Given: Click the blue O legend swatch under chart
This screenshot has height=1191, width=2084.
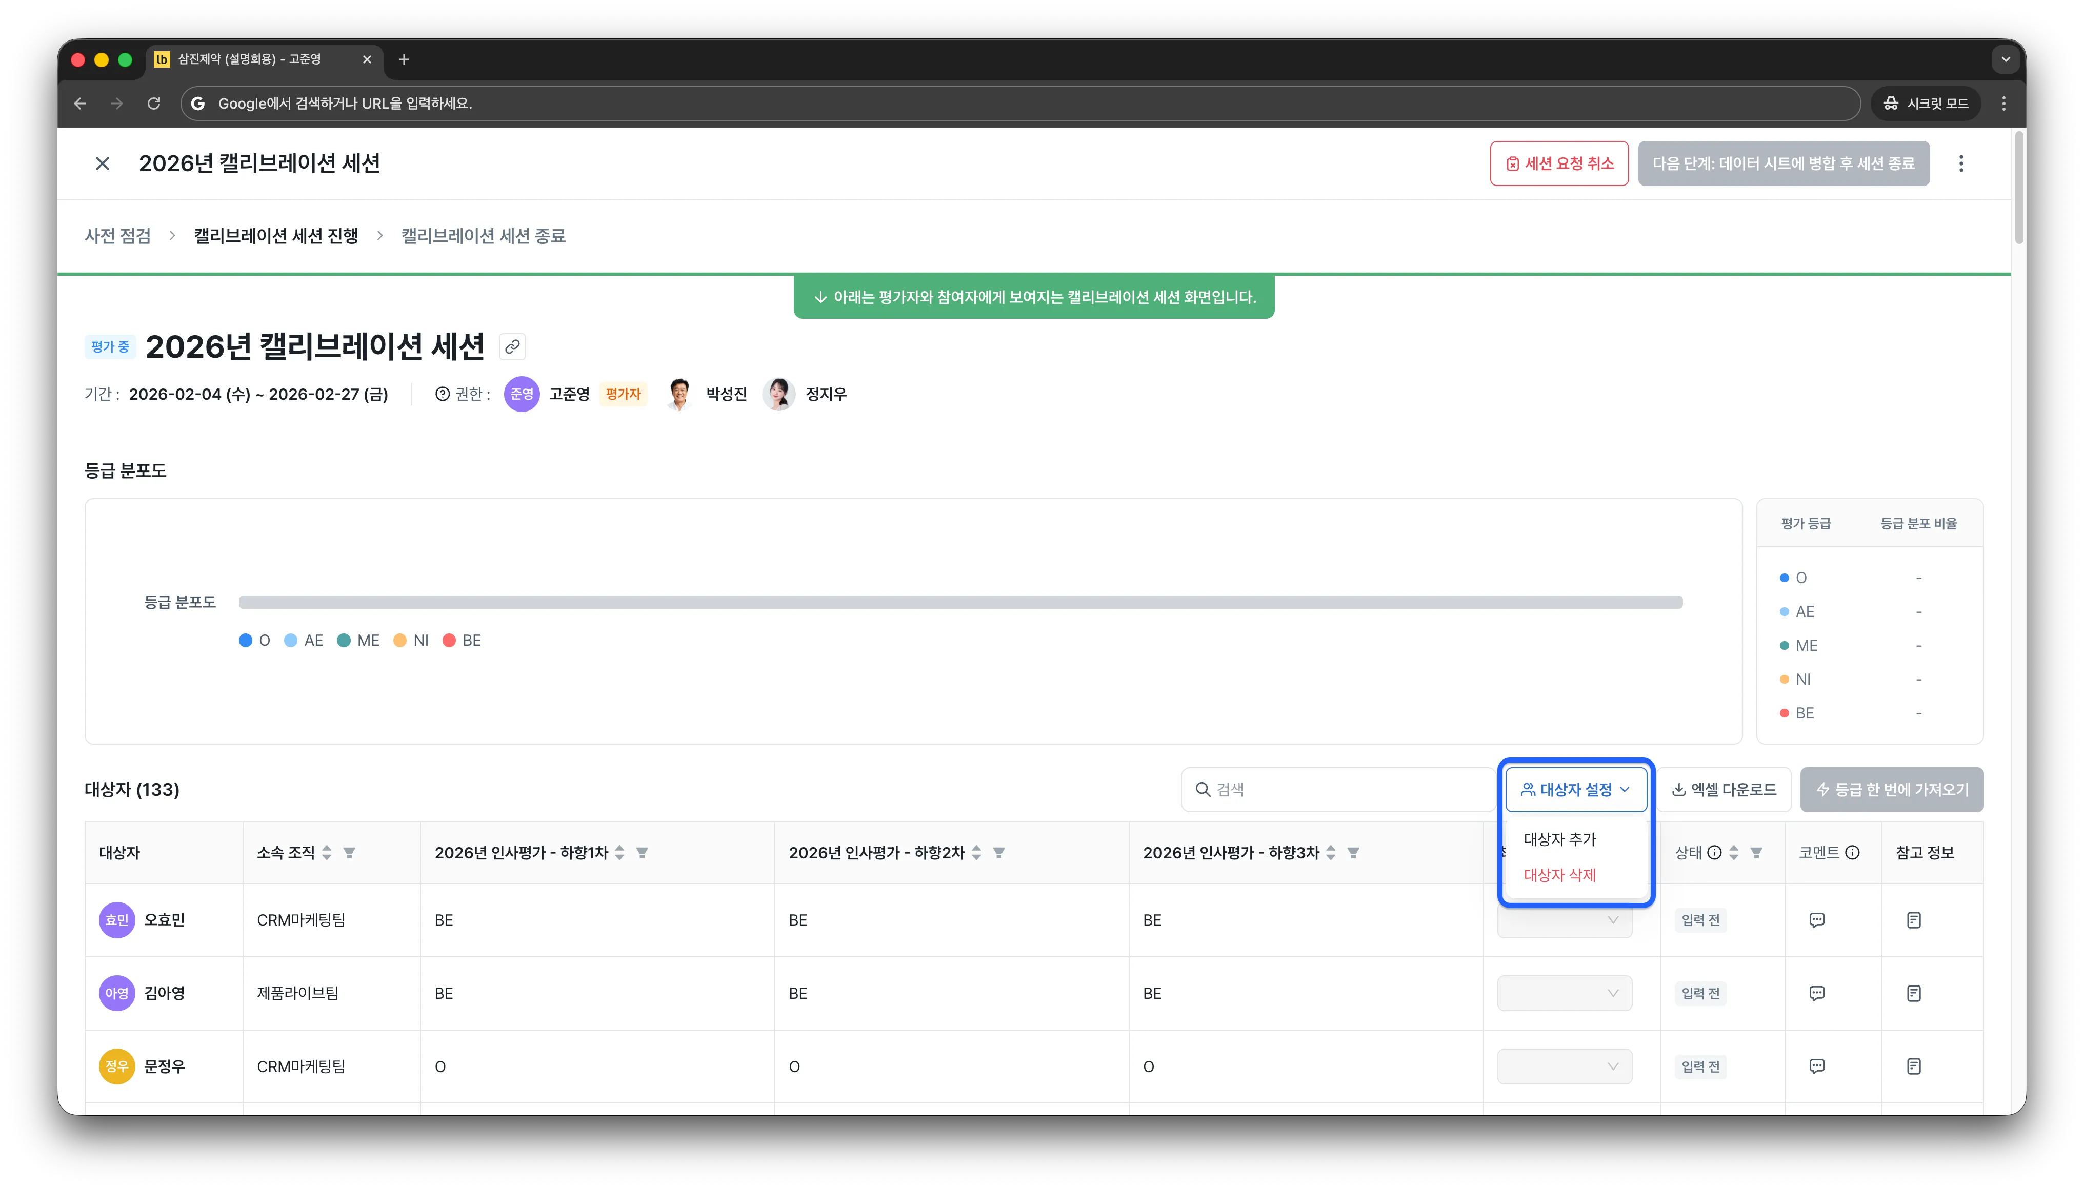Looking at the screenshot, I should click(246, 641).
